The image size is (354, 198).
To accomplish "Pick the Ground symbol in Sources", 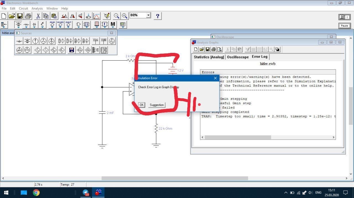I will tap(19, 41).
